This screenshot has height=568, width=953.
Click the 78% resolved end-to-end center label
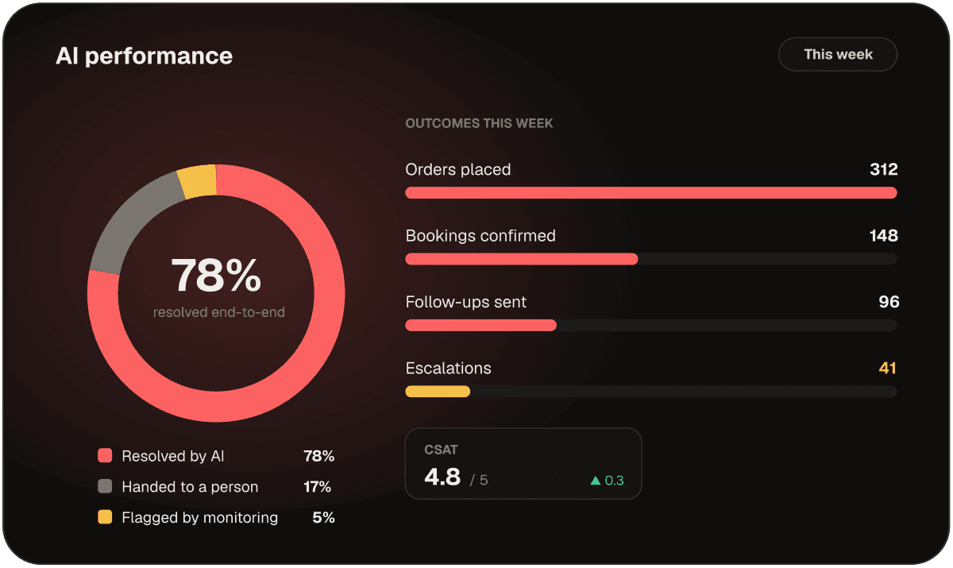click(x=217, y=287)
